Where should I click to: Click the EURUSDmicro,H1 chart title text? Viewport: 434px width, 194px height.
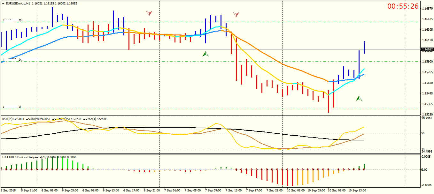pos(18,3)
